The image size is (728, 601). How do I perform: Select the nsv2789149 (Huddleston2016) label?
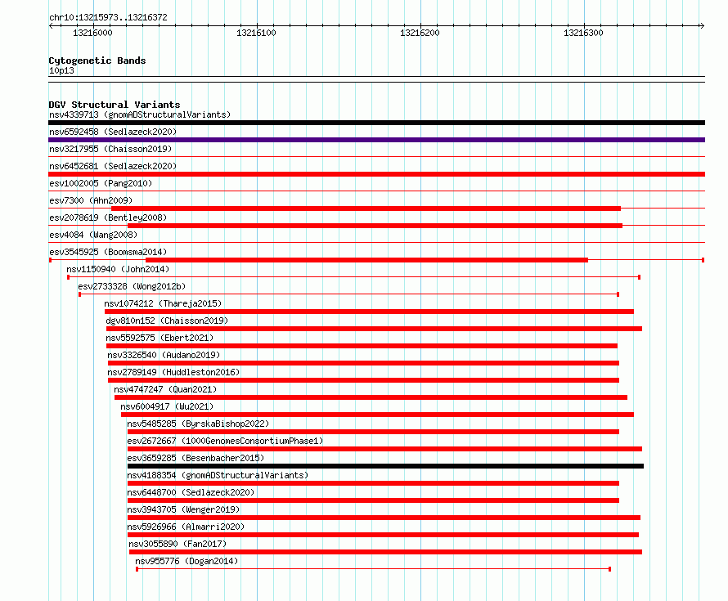(x=173, y=372)
